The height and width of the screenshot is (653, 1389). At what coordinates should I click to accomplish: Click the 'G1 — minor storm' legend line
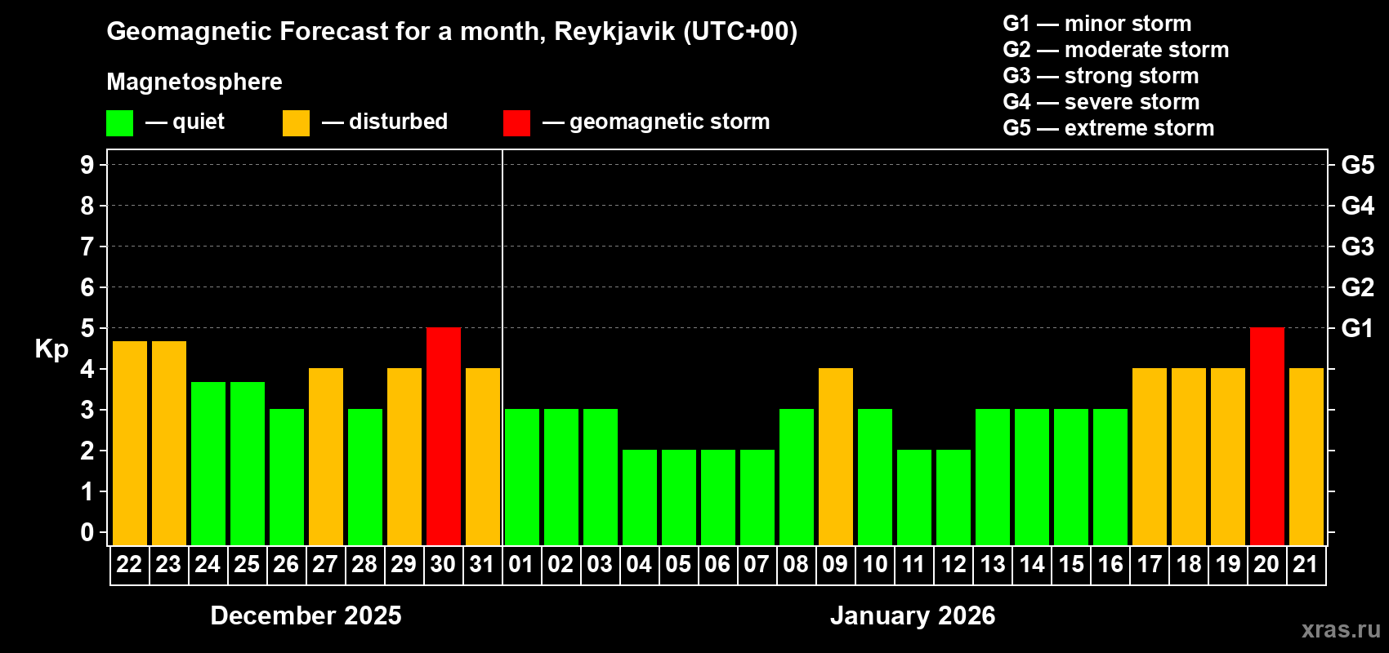click(x=1097, y=24)
